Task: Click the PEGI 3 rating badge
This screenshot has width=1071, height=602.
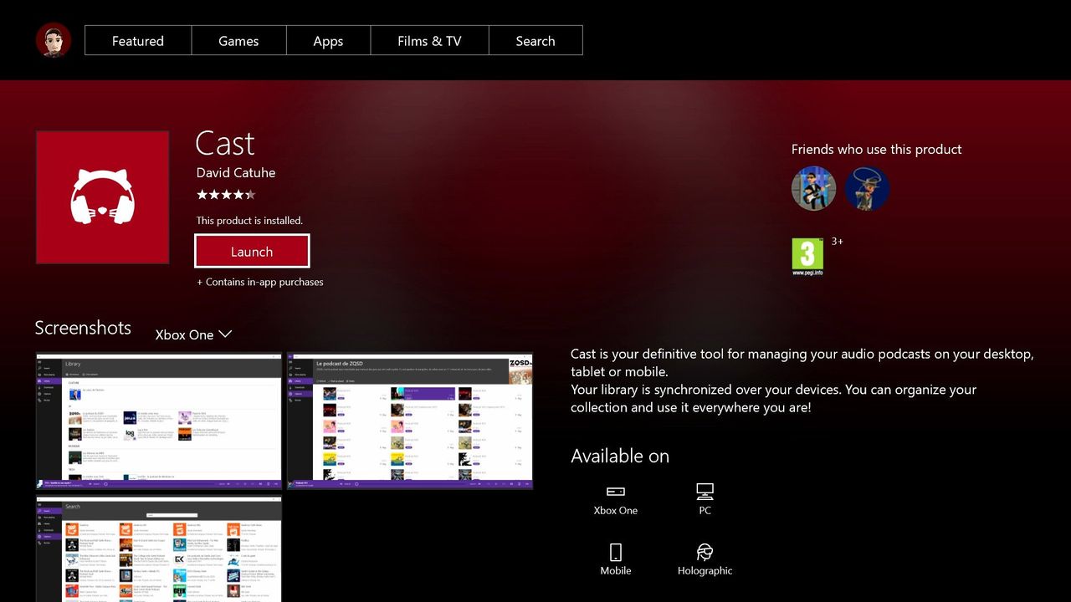Action: (x=807, y=258)
